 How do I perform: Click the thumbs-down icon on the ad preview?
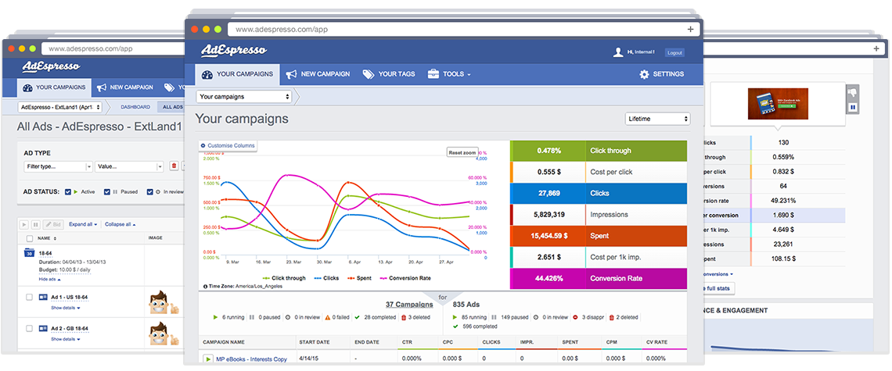[851, 92]
